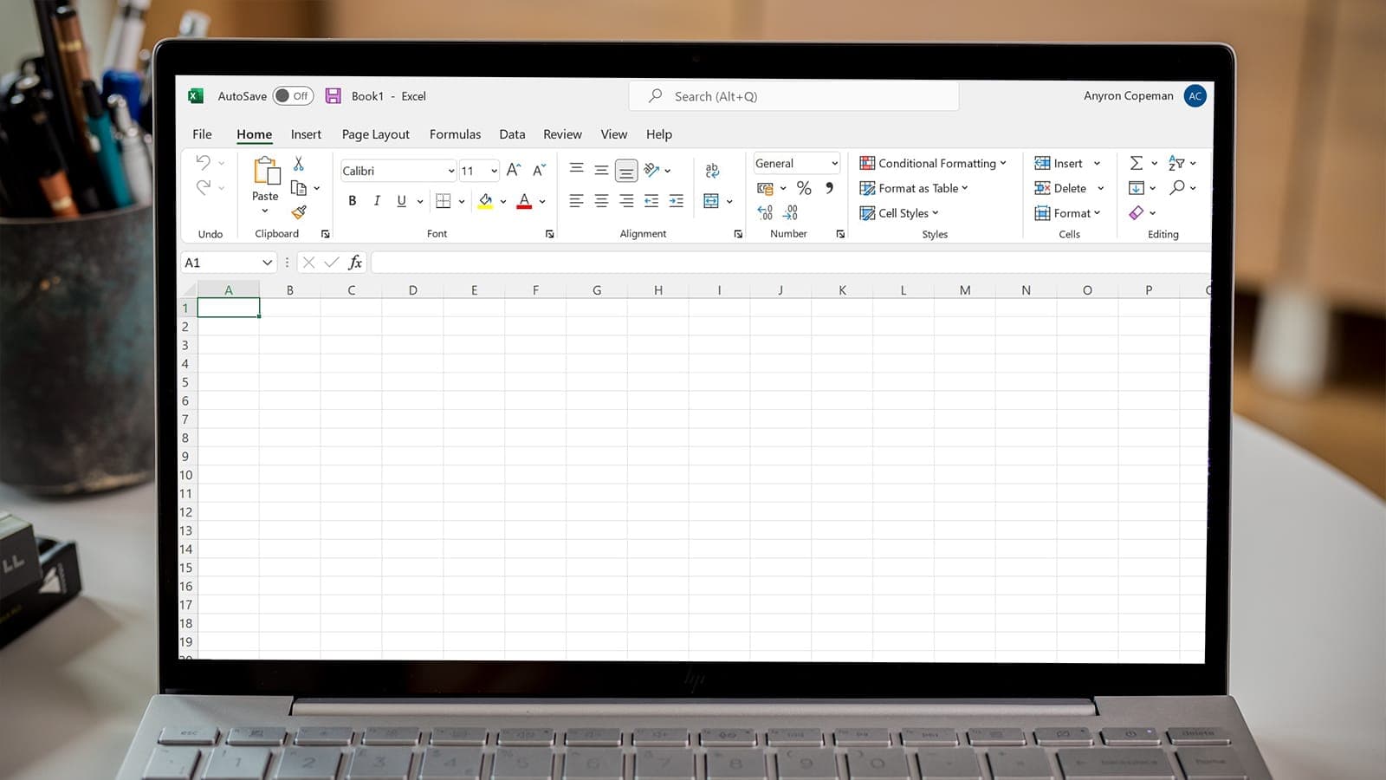This screenshot has height=780, width=1386.
Task: Toggle Underline formatting
Action: pyautogui.click(x=401, y=201)
